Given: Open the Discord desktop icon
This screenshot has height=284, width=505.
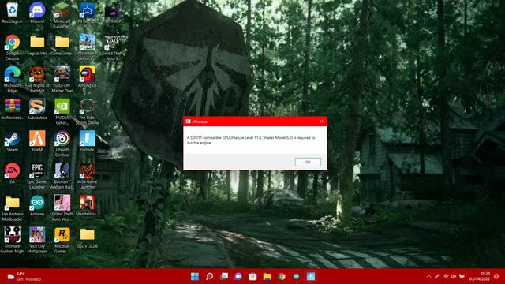Looking at the screenshot, I should coord(37,13).
